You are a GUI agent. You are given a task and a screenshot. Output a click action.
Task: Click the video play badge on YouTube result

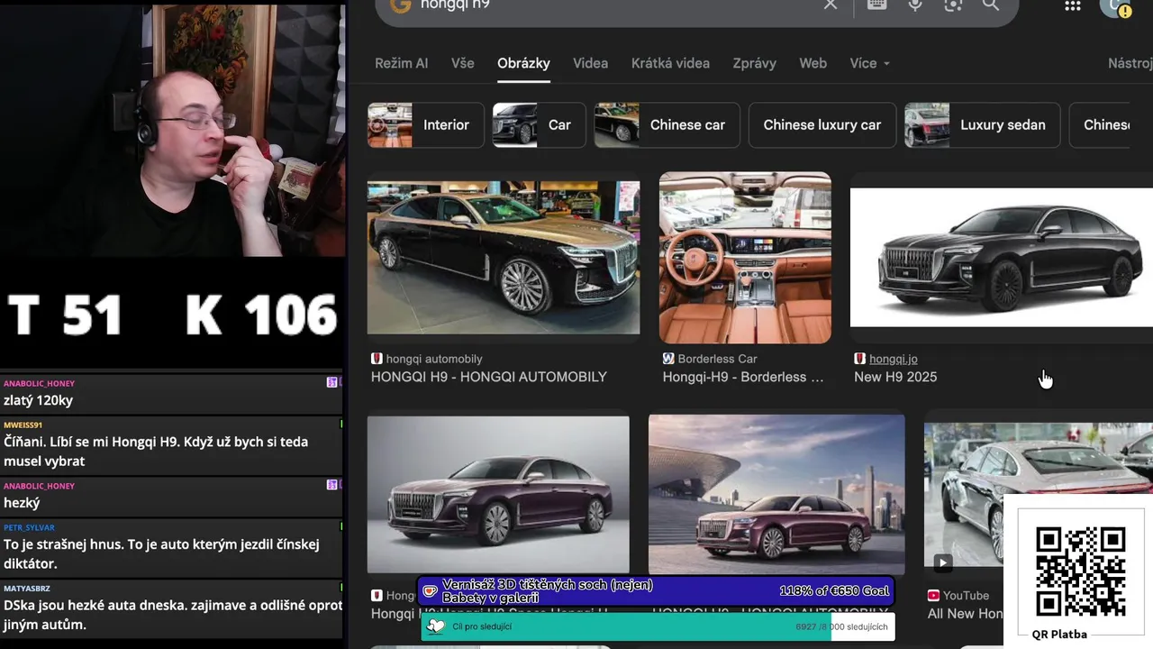tap(942, 563)
